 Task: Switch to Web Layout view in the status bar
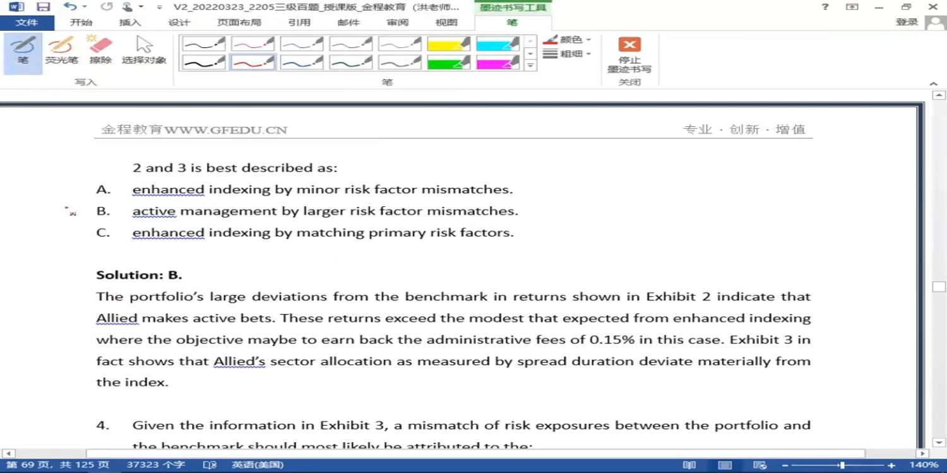coord(760,465)
